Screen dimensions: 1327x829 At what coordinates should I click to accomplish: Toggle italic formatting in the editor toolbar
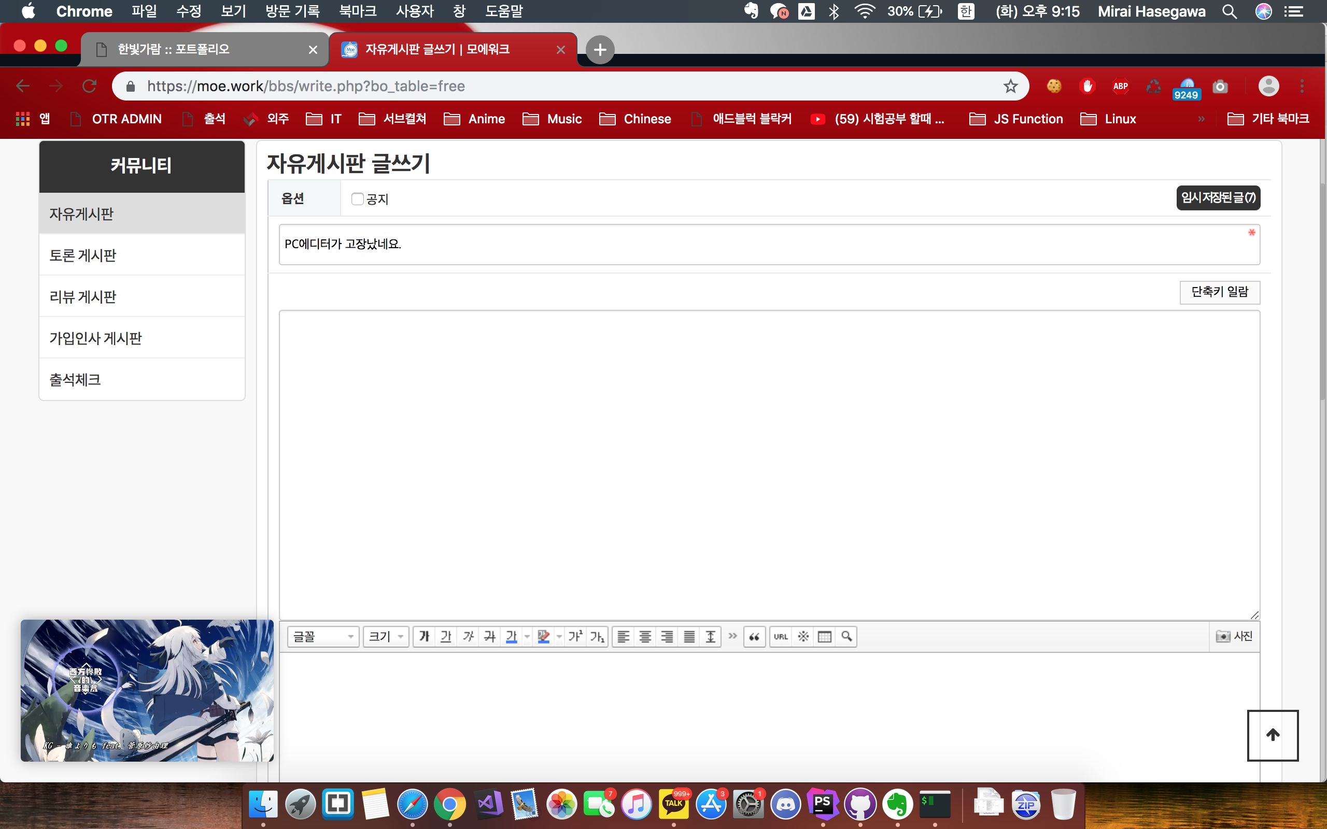468,637
